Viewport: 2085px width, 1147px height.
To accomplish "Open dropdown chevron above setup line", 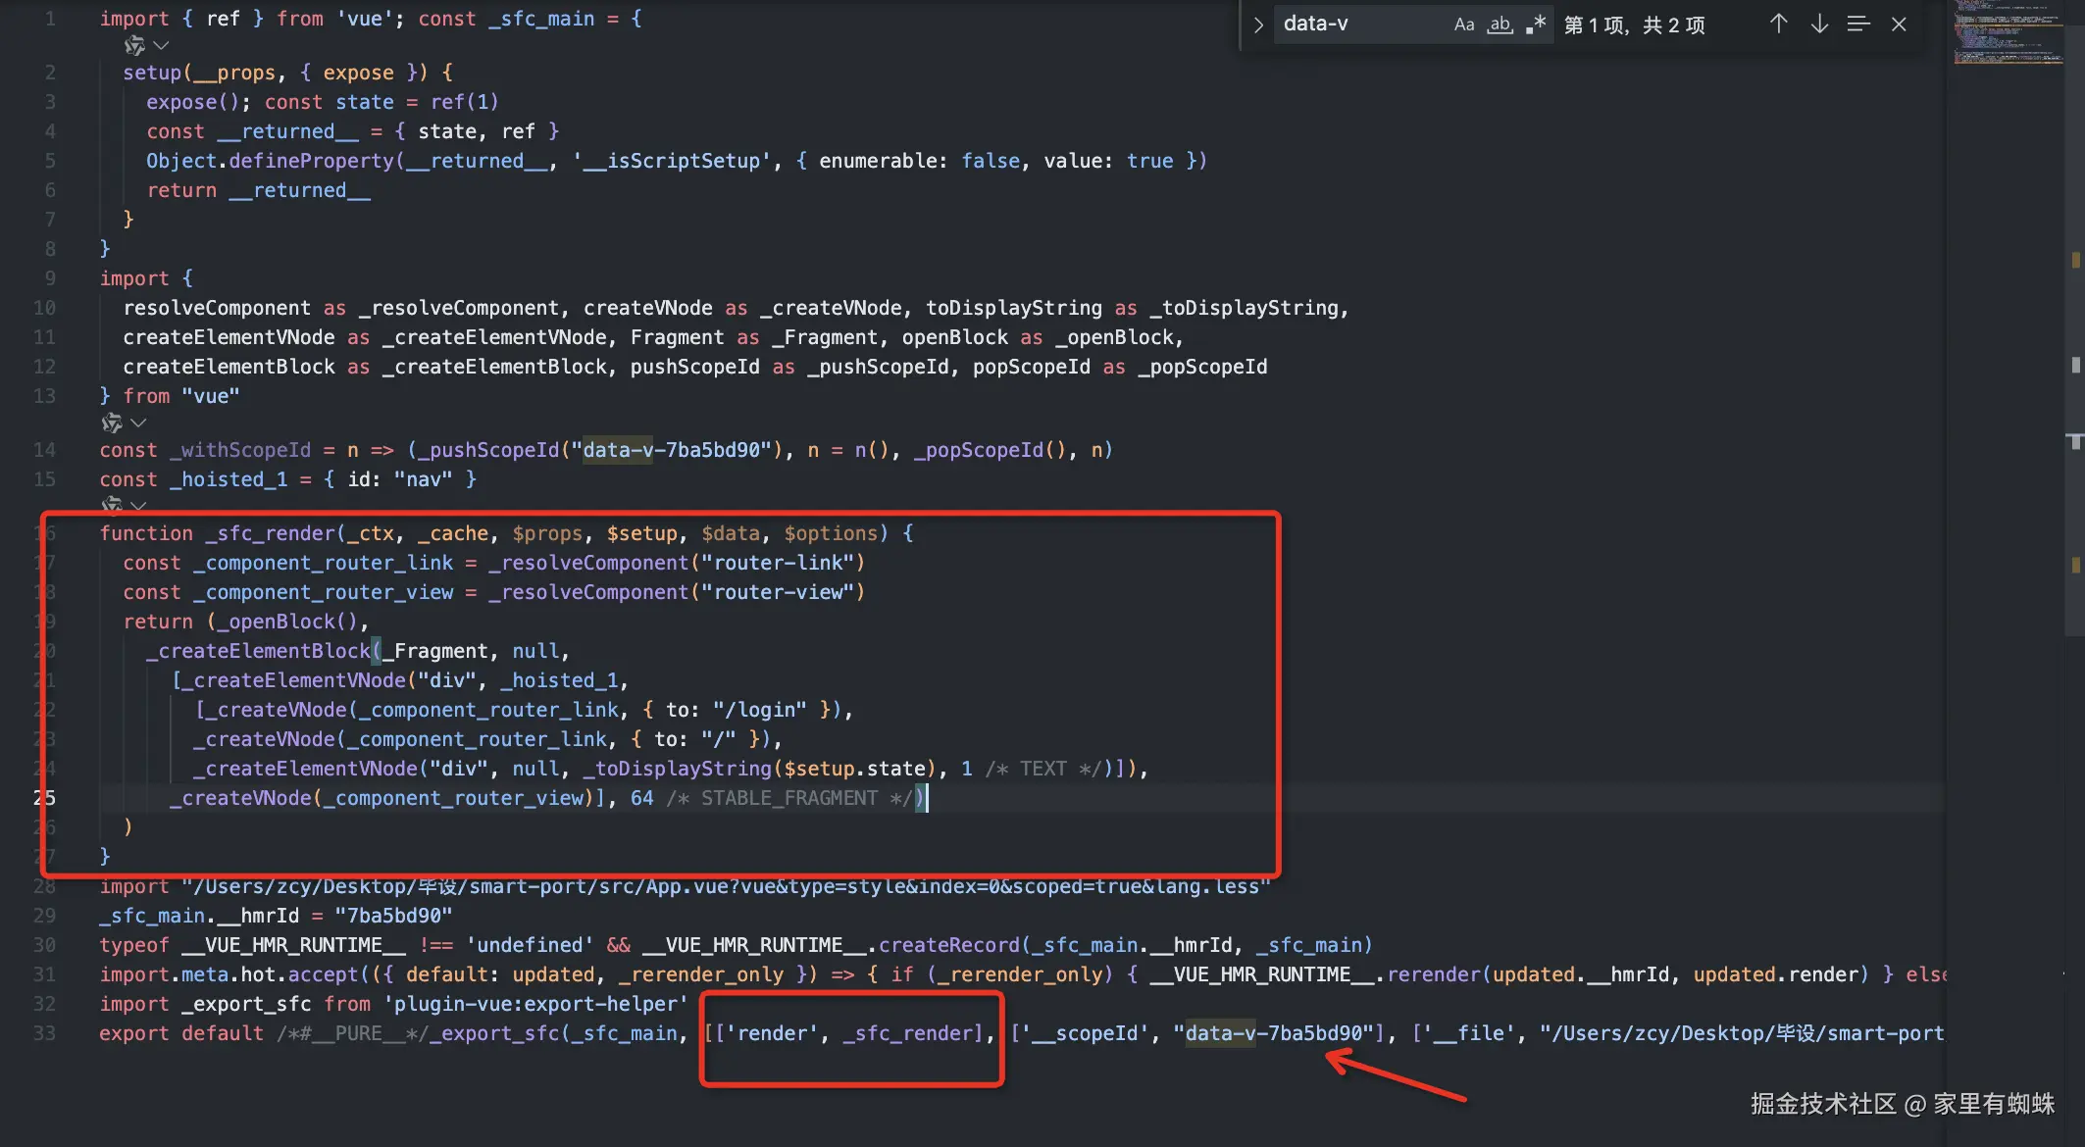I will (x=162, y=45).
